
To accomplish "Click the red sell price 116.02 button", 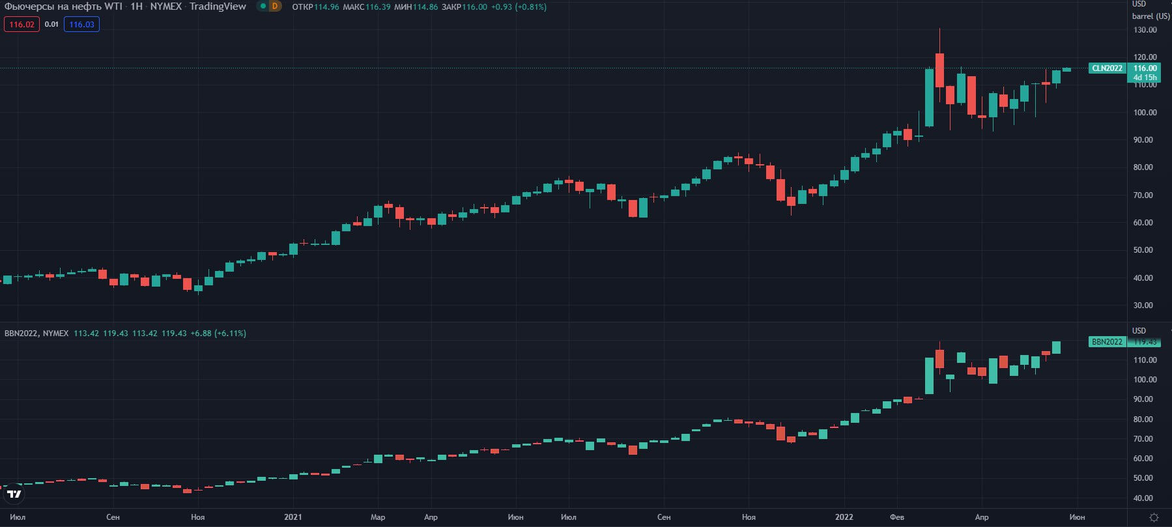I will click(x=21, y=25).
